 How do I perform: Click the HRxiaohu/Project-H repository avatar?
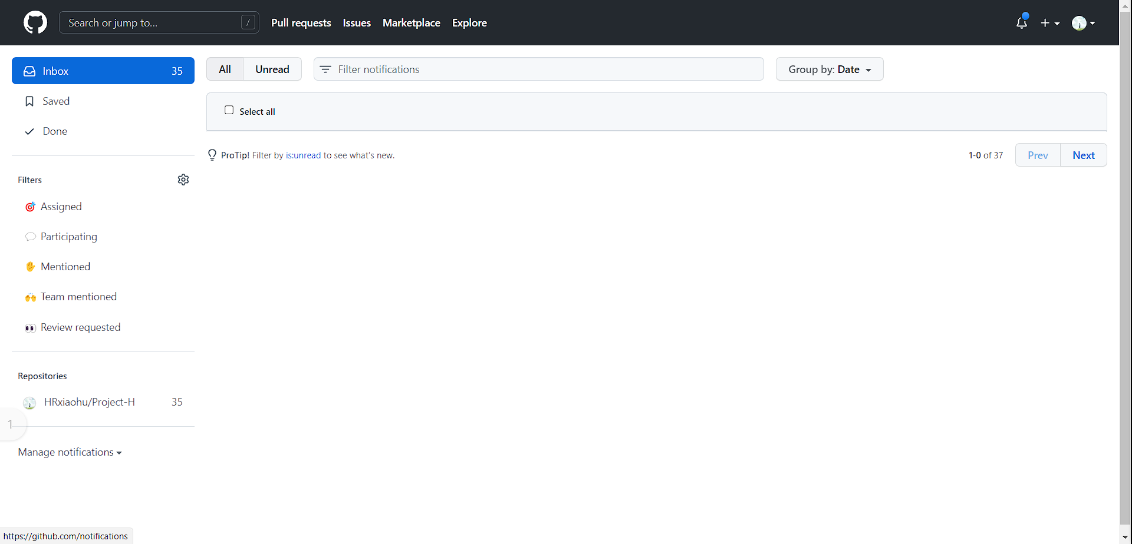(29, 403)
